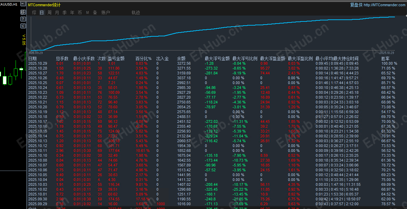
Task: Click the 最小|平均|最大持仓时间 column header
Action: (337, 59)
